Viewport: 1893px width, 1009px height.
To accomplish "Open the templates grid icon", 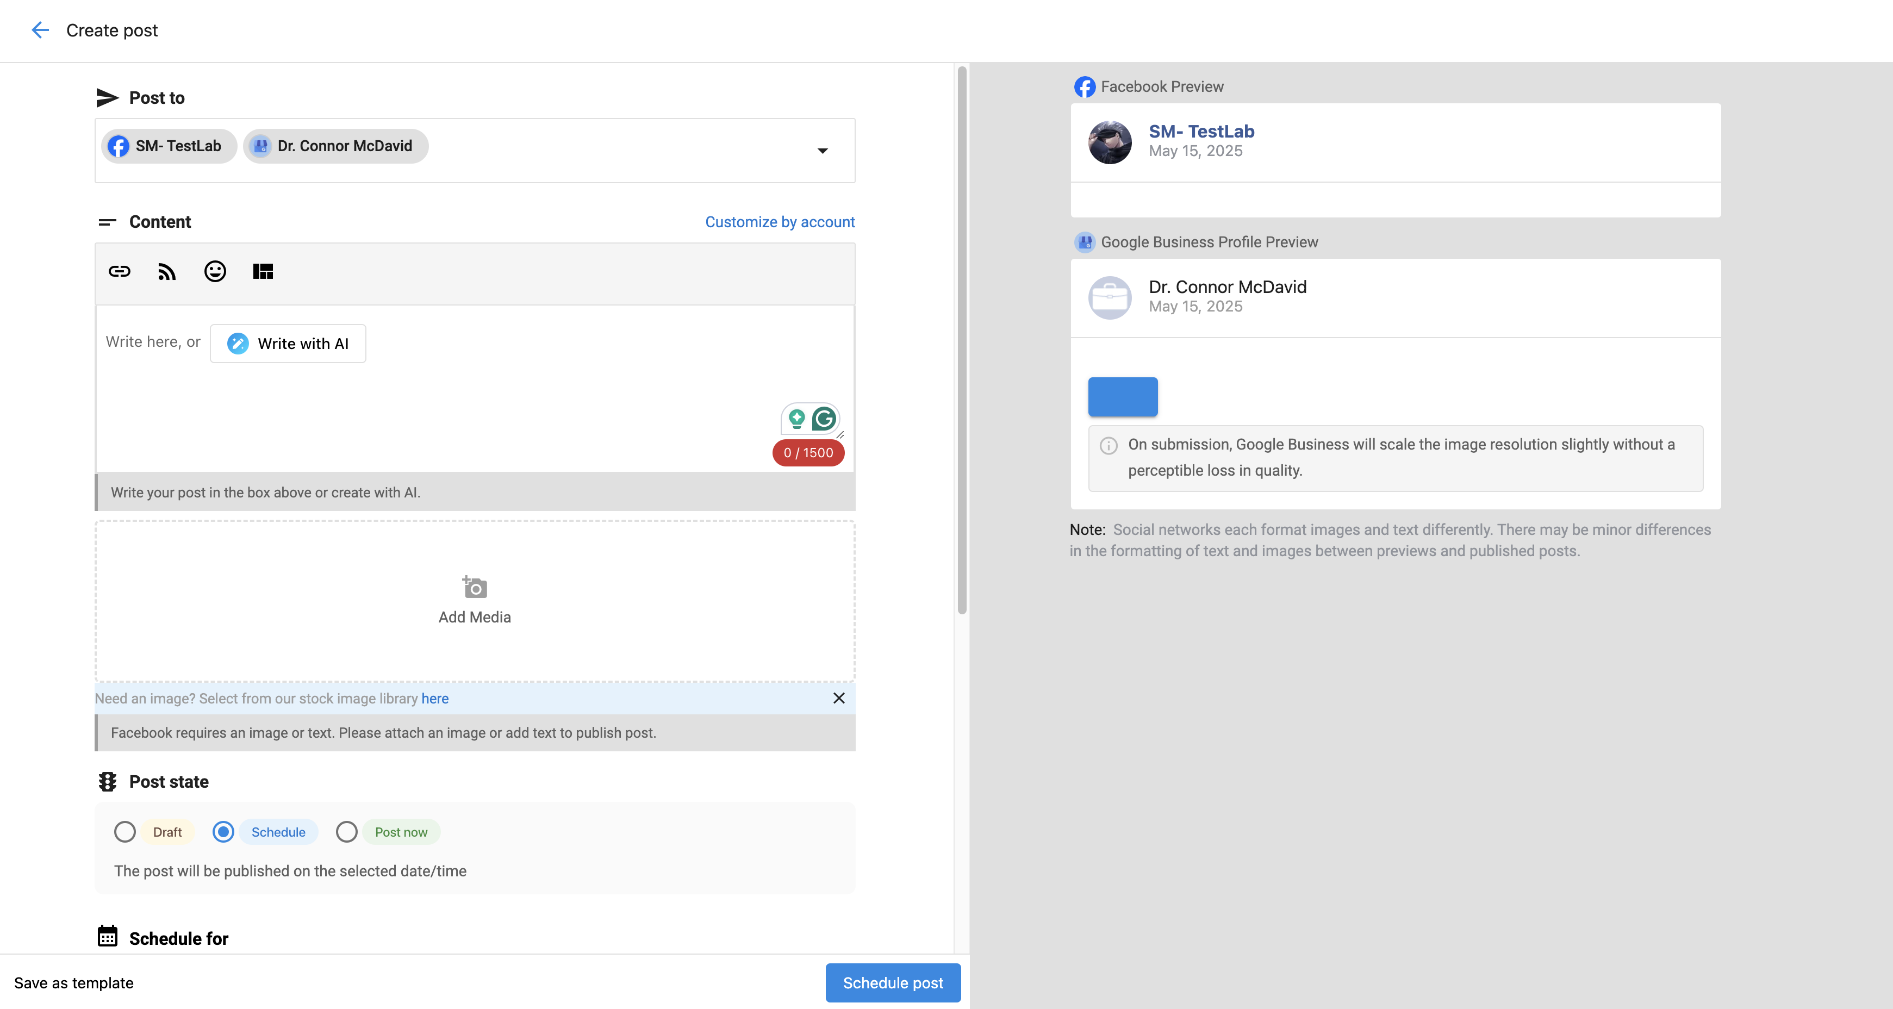I will coord(263,272).
